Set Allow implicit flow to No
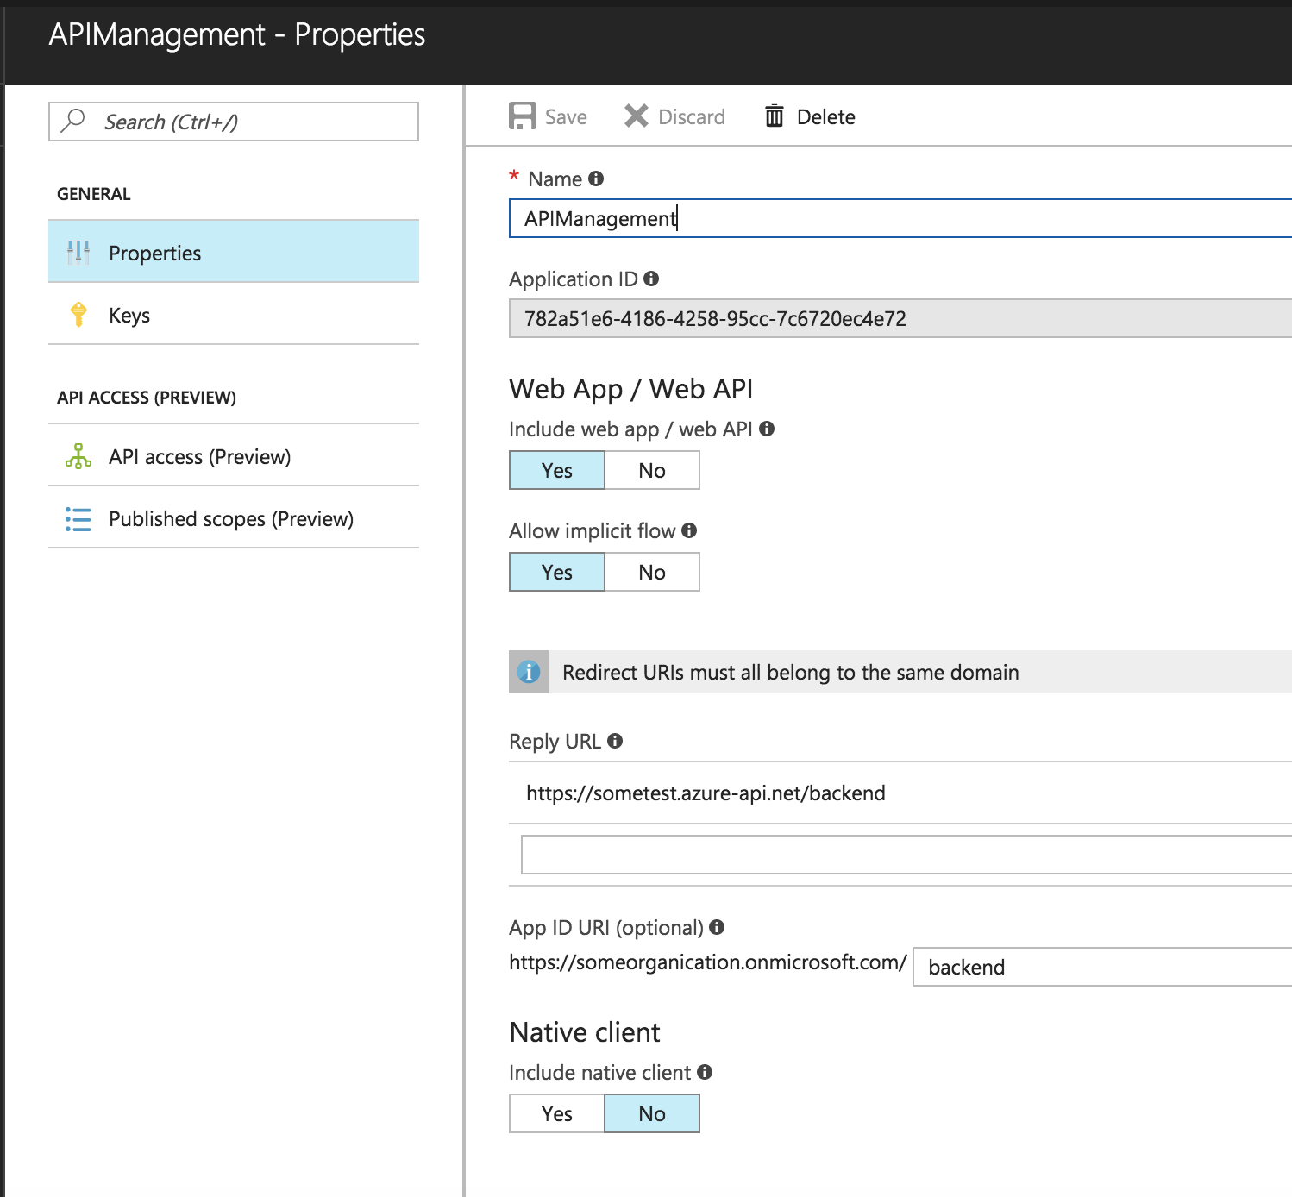The height and width of the screenshot is (1197, 1292). point(652,573)
